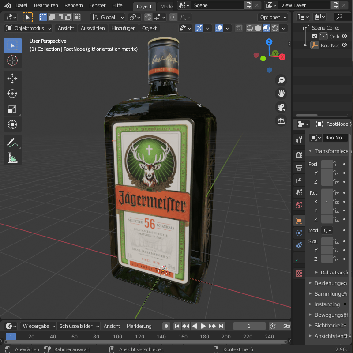Image resolution: width=353 pixels, height=353 pixels.
Task: Open the Object properties tab icon
Action: pyautogui.click(x=299, y=221)
